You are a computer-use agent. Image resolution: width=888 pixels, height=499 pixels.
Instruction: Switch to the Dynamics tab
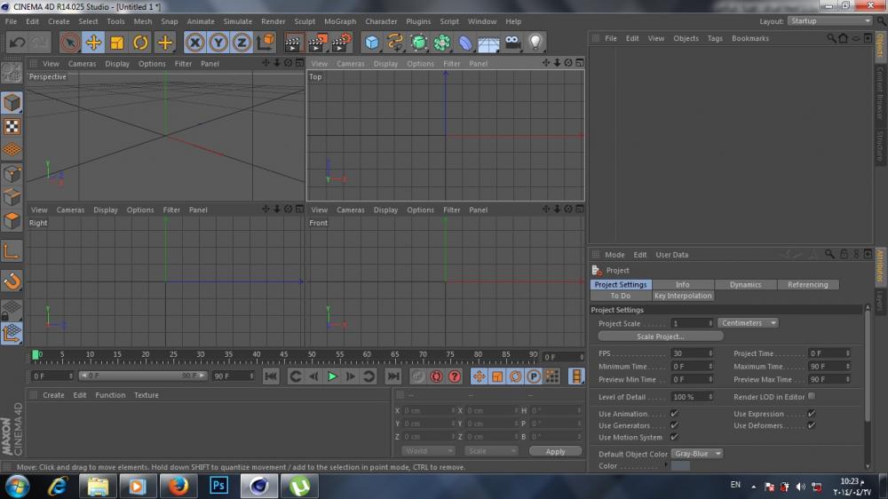point(745,285)
